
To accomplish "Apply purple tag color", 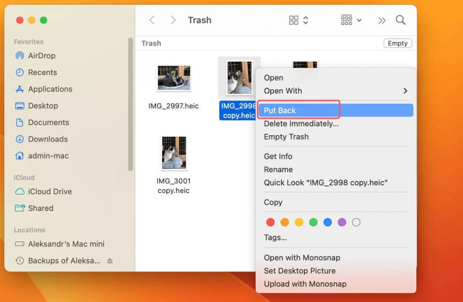I will point(342,222).
